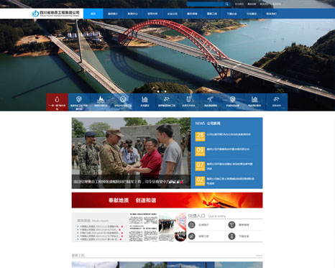Open the news item dated 09

click(226, 152)
